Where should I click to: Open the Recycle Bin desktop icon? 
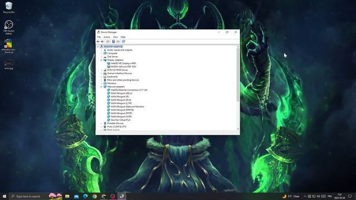point(9,7)
